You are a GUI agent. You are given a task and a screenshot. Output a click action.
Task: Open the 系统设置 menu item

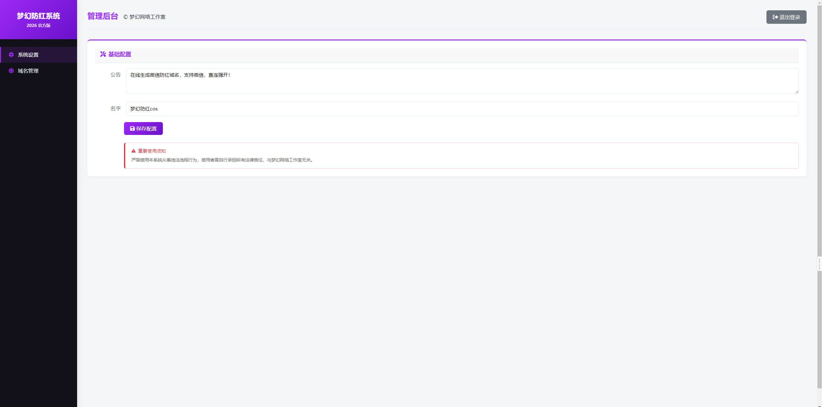coord(28,55)
